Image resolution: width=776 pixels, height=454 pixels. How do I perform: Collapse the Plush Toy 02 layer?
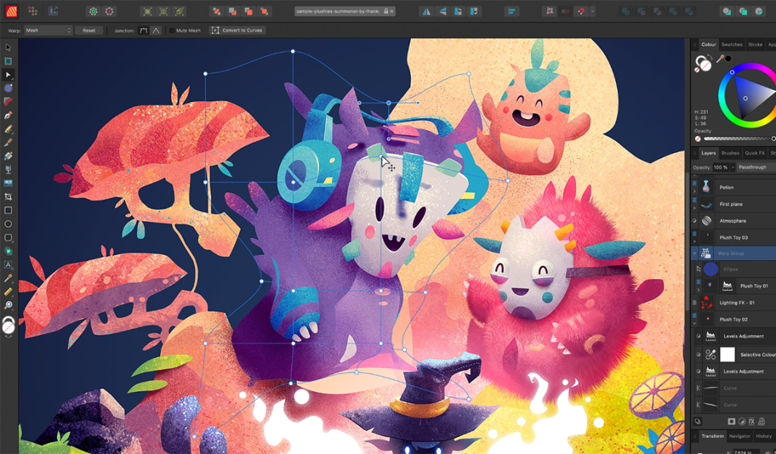(x=694, y=323)
